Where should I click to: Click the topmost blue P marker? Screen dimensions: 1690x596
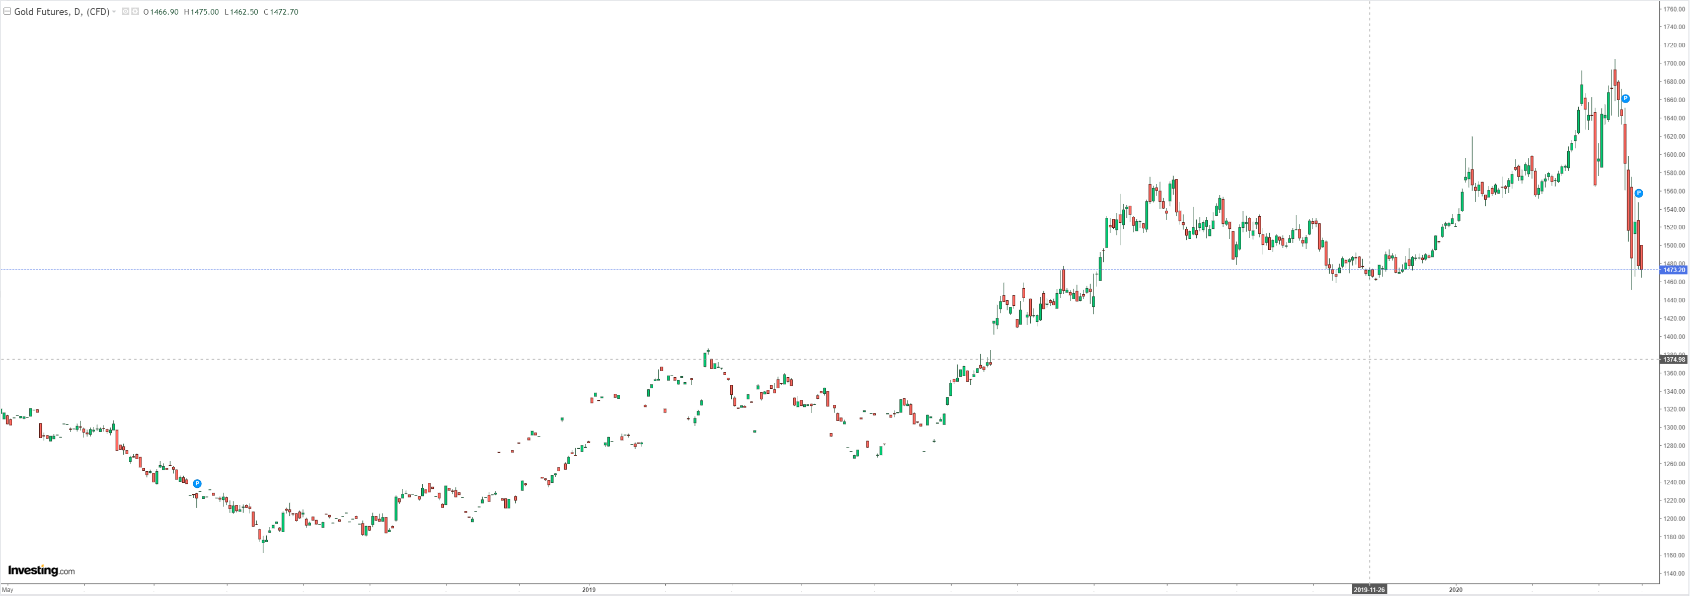pos(1626,99)
